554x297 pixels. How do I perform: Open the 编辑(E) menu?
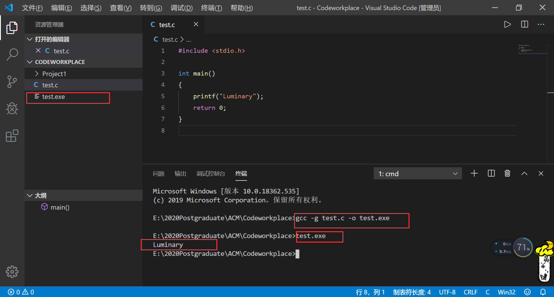(61, 8)
